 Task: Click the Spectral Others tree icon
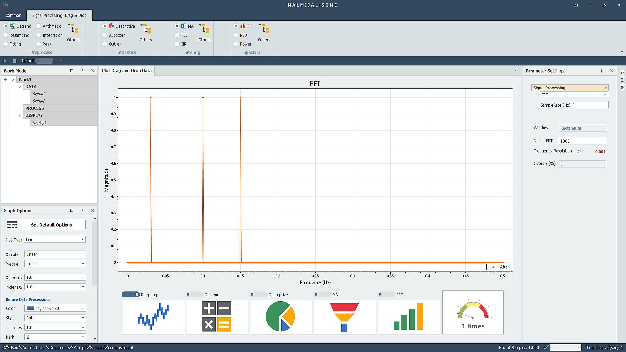click(265, 29)
